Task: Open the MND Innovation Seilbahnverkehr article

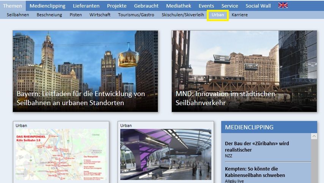Action: coord(244,71)
